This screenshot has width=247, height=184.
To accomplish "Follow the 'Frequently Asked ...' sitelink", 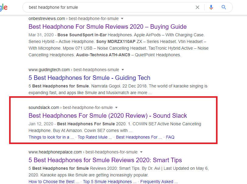I will pyautogui.click(x=159, y=182).
